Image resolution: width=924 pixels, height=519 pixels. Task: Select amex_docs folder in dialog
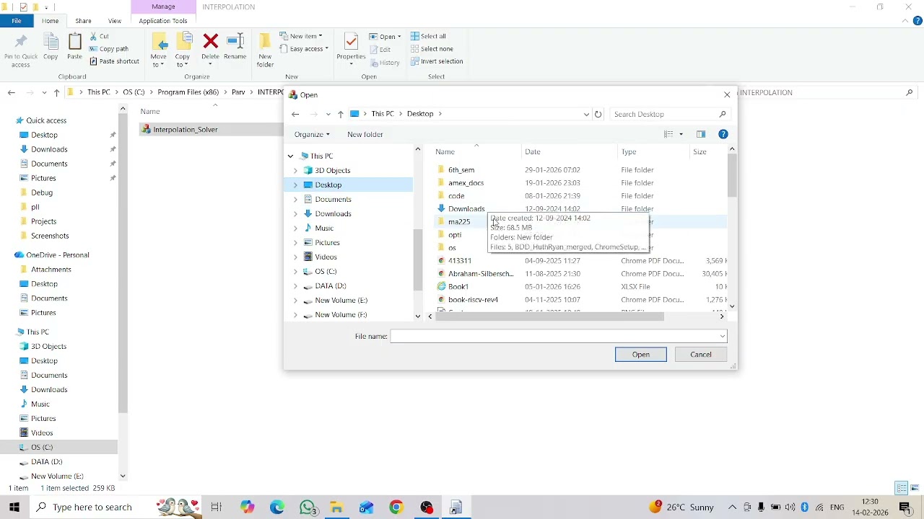[x=466, y=183]
